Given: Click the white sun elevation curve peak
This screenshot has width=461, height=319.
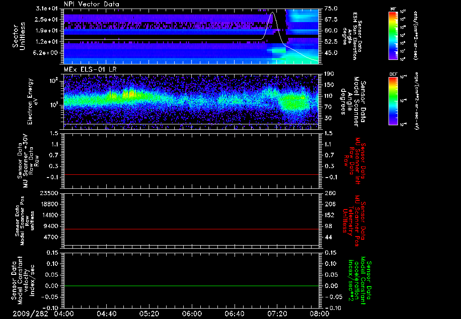Looking at the screenshot, I should 272,12.
